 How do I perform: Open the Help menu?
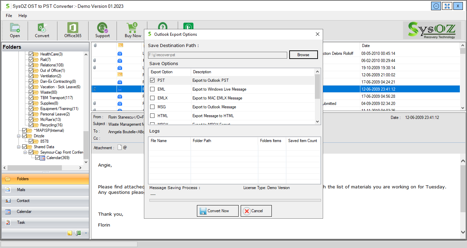click(23, 16)
